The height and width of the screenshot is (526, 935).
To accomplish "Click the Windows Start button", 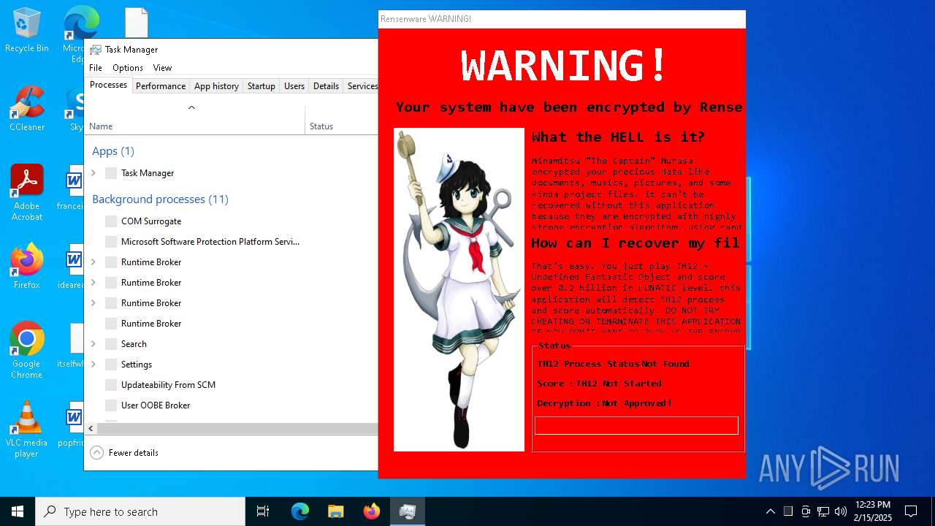I will tap(18, 511).
